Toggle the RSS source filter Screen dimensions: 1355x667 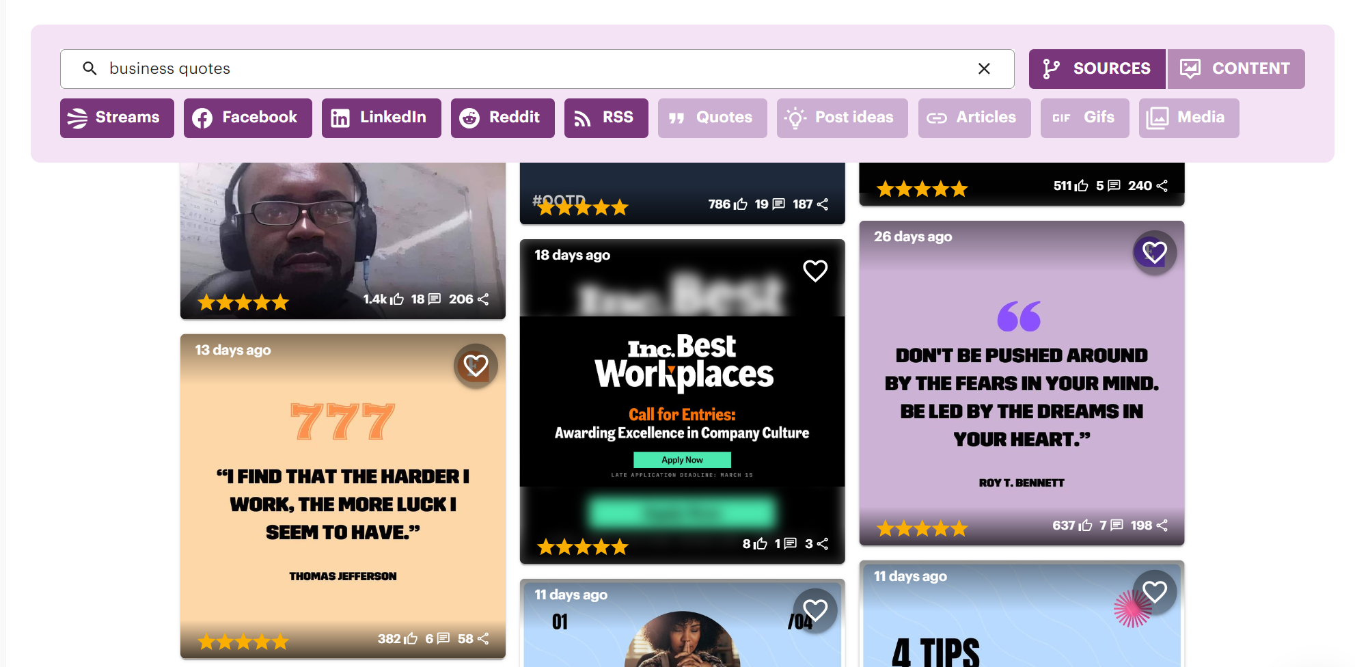tap(606, 118)
